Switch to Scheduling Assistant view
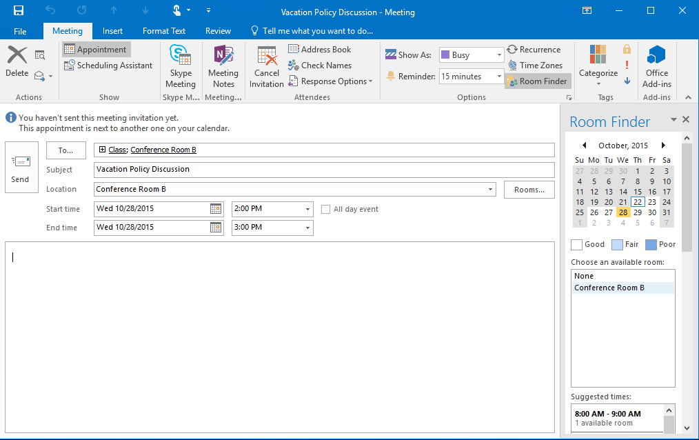The image size is (699, 440). click(108, 66)
